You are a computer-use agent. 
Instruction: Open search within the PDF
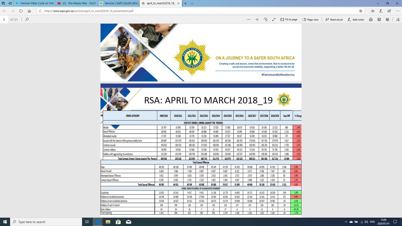(x=27, y=19)
